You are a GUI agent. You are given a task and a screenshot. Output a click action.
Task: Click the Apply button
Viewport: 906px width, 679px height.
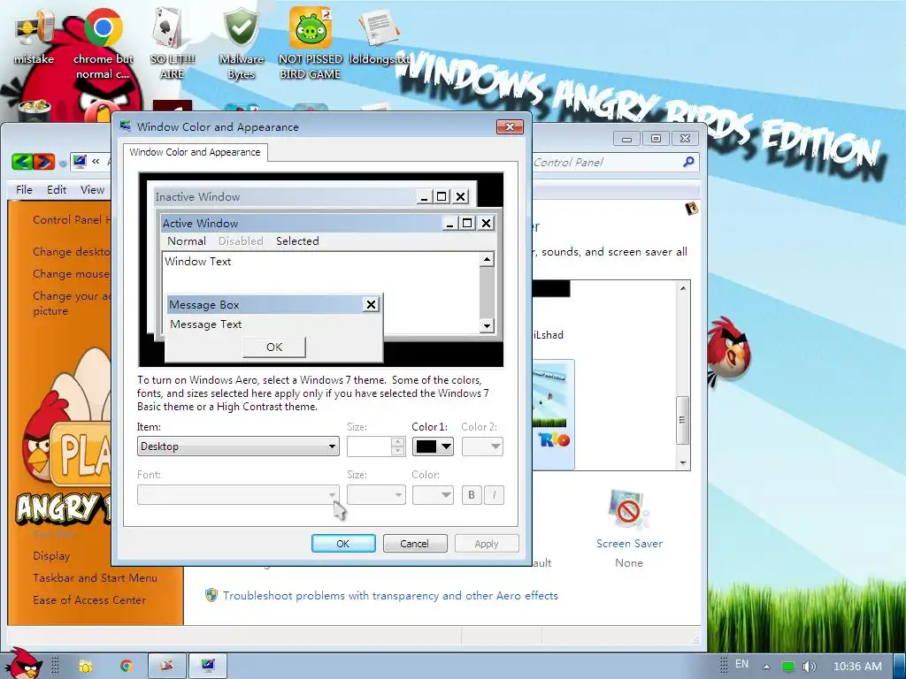[x=487, y=544]
